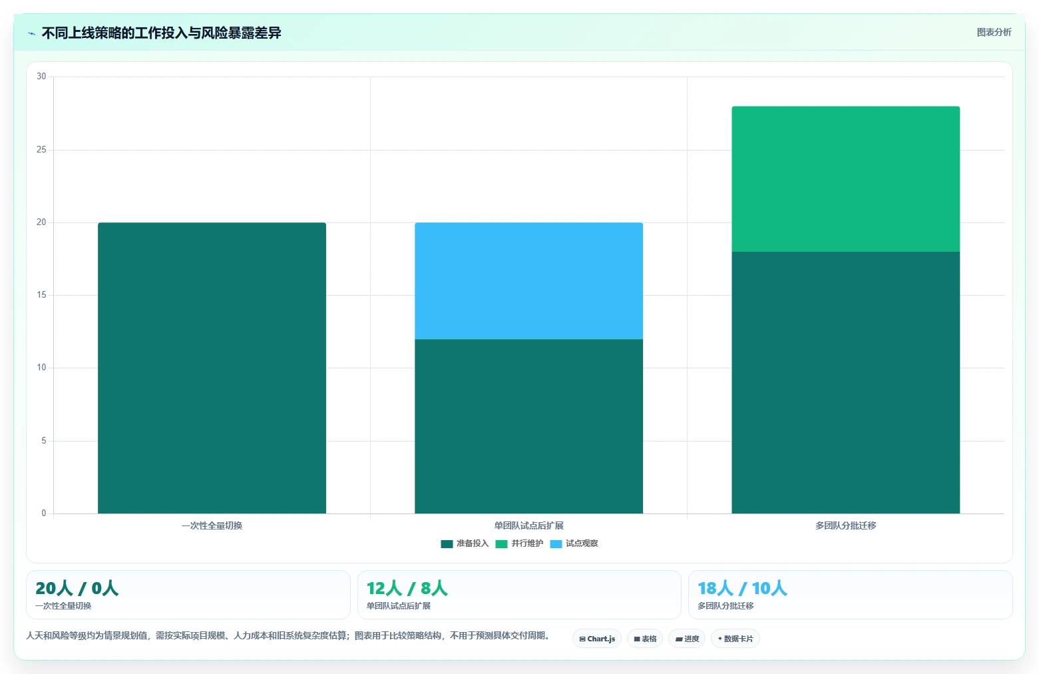Click the Chart.js tag chip
This screenshot has width=1039, height=674.
click(x=597, y=639)
